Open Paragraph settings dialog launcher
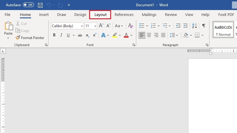Screen dimensions: 237x133 pyautogui.click(x=207, y=45)
